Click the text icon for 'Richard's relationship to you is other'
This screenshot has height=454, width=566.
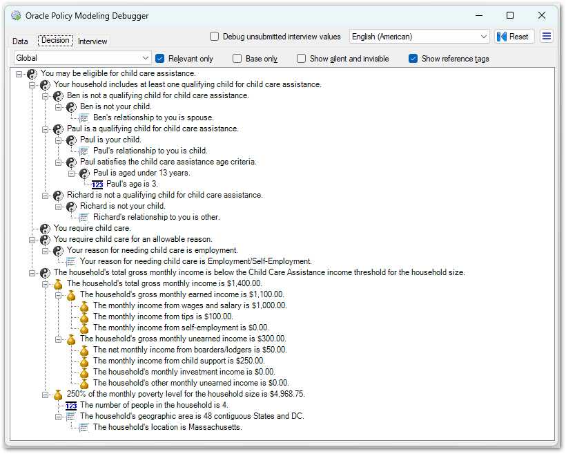84,217
